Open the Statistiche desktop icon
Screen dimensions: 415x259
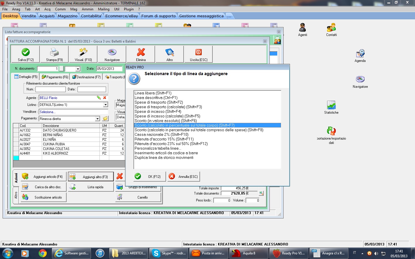click(331, 108)
